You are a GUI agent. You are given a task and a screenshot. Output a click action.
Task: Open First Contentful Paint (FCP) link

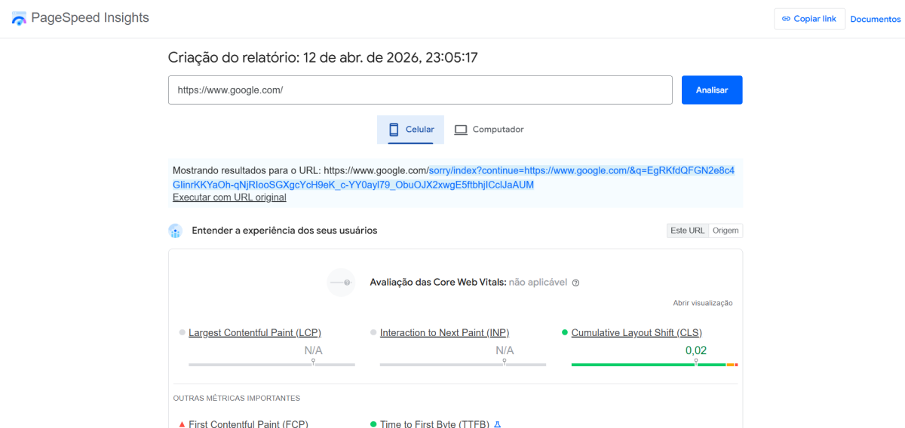click(x=248, y=423)
